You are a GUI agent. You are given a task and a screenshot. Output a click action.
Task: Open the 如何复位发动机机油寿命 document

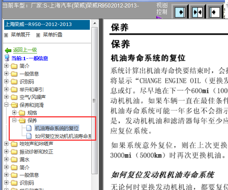63,136
